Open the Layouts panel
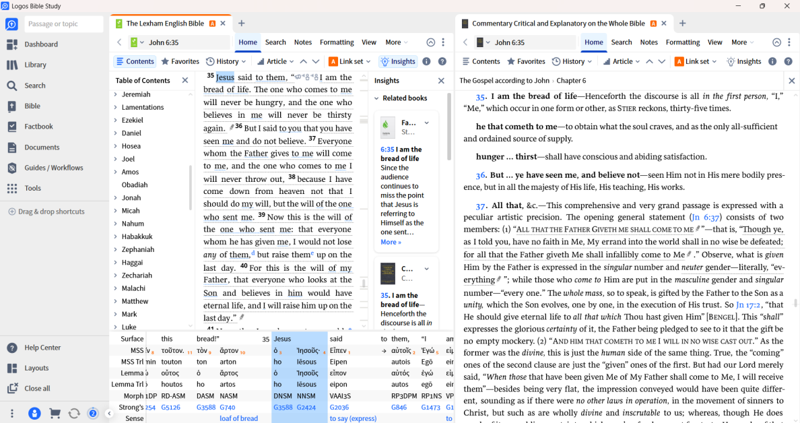The image size is (800, 423). click(x=36, y=368)
